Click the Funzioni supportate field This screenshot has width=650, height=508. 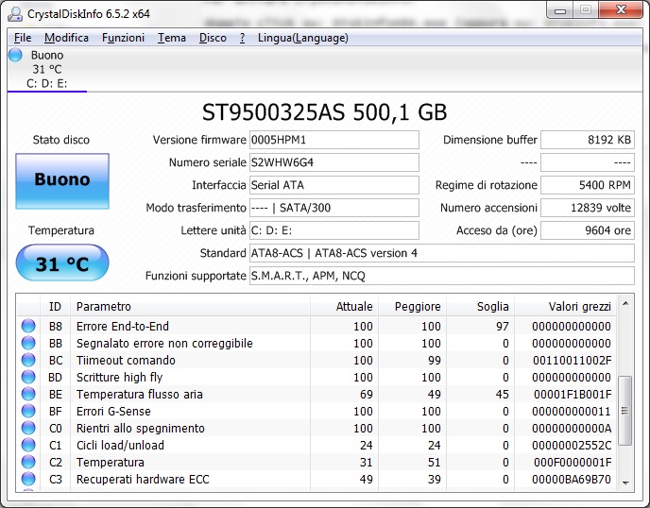[x=442, y=276]
